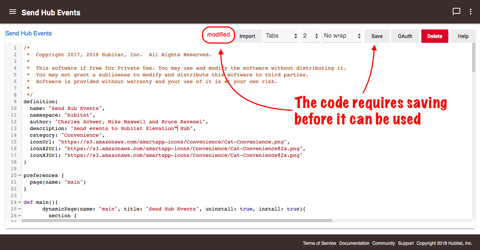Click the iconX3Url code line
The image size is (480, 250).
point(166,155)
